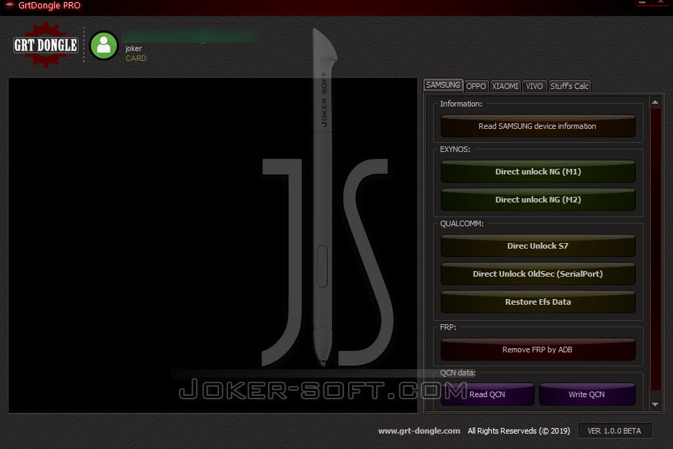
Task: Click scrollbar down arrow in Samsung panel
Action: (655, 404)
